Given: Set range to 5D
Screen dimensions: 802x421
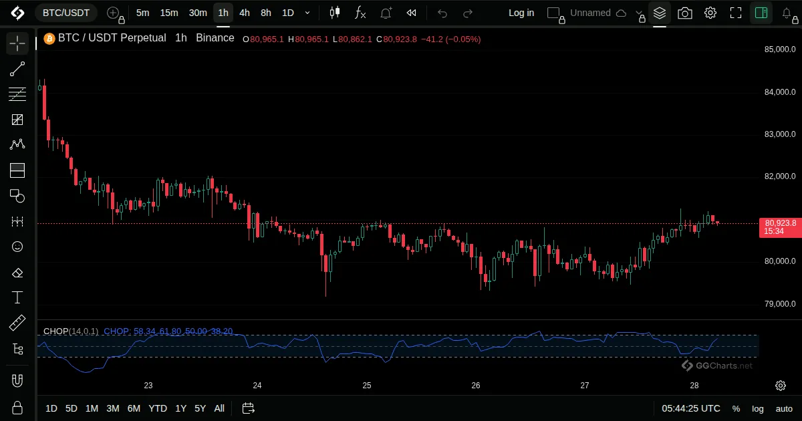Looking at the screenshot, I should tap(71, 408).
